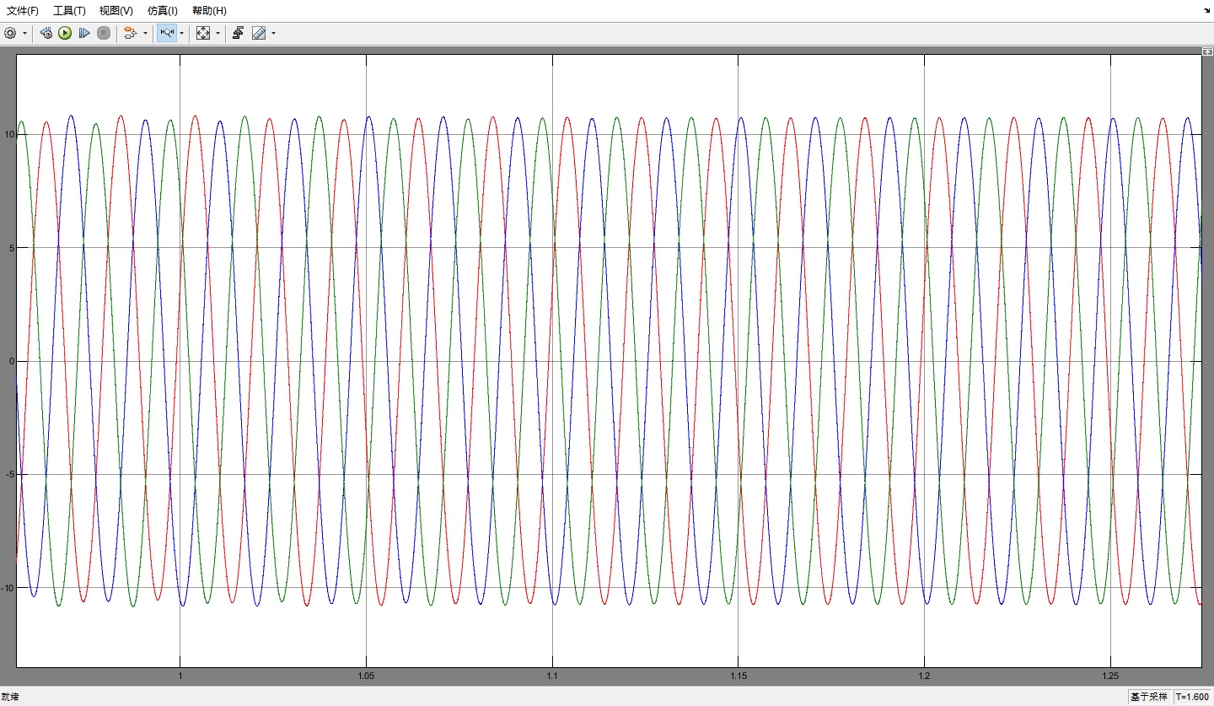1214x706 pixels.
Task: Click the scale axes limits icon
Action: click(x=203, y=33)
